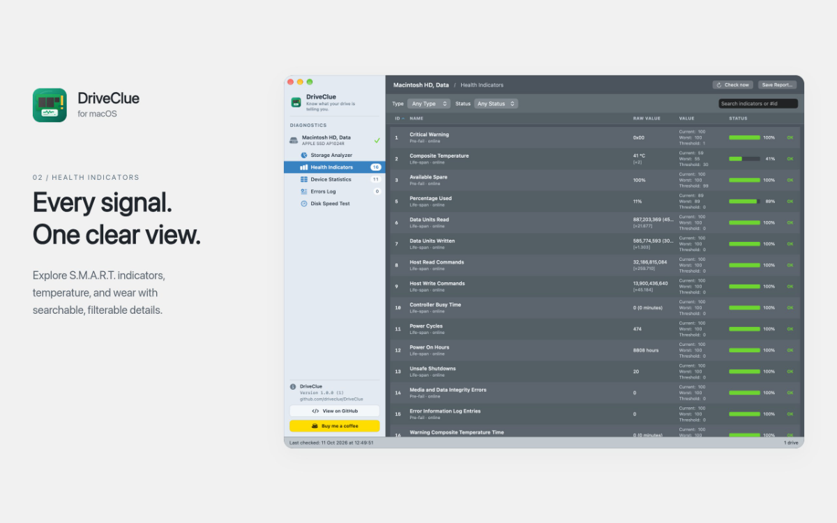Screen dimensions: 837x523
Task: Click the Composite Temperature 41% progress bar
Action: [744, 159]
